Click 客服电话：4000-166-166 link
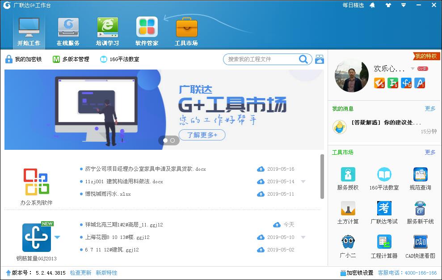 (407, 273)
